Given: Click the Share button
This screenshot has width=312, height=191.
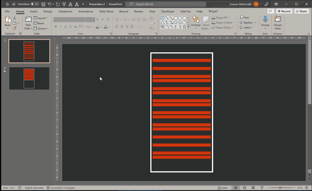Looking at the screenshot, I should click(301, 11).
